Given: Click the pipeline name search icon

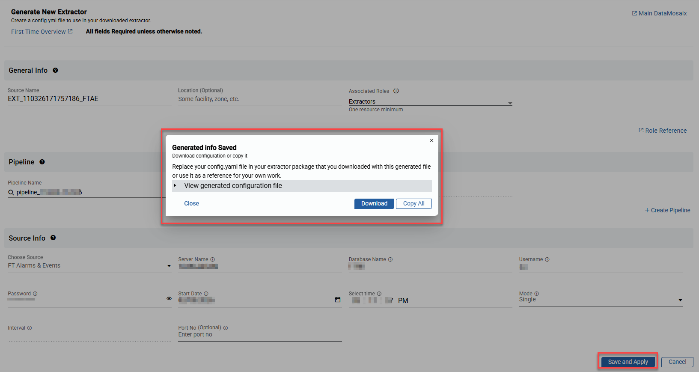Looking at the screenshot, I should 11,193.
